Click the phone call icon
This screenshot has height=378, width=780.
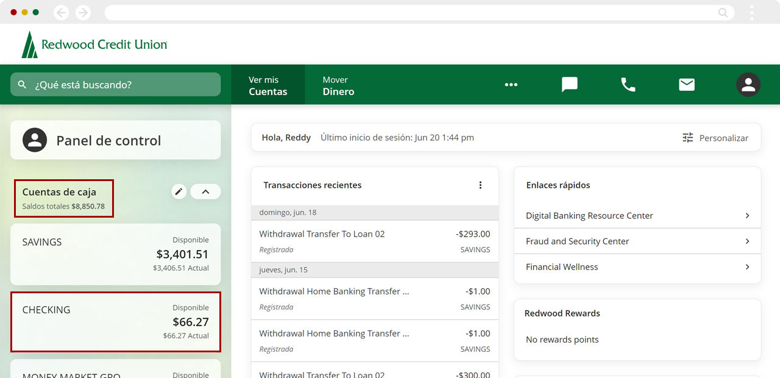(x=628, y=85)
